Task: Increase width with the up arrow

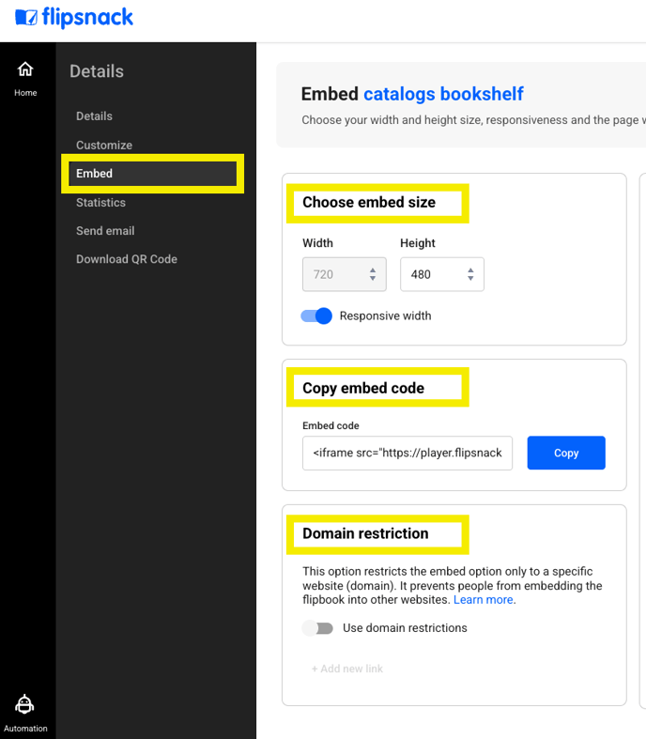Action: (373, 270)
